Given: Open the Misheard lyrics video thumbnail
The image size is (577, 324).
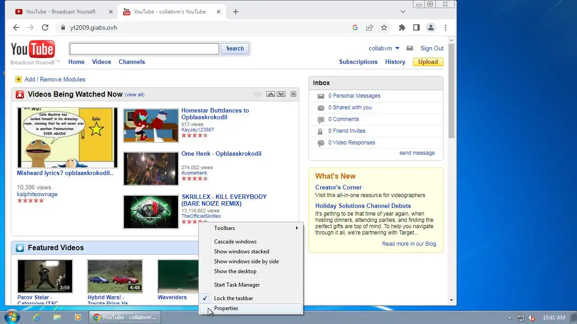Looking at the screenshot, I should [67, 138].
